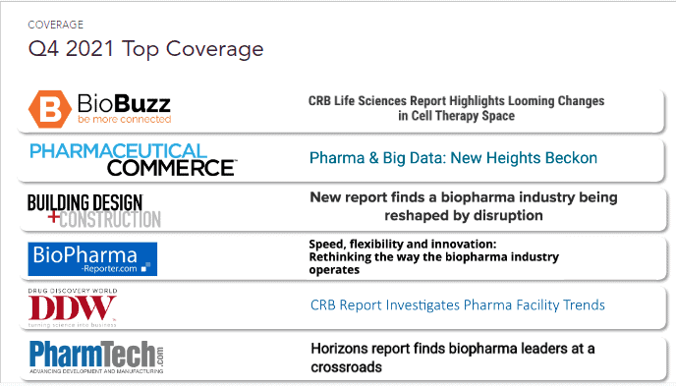The image size is (676, 386).
Task: Click the BioBuzz 'be more connected' wordmark
Action: pos(124,109)
